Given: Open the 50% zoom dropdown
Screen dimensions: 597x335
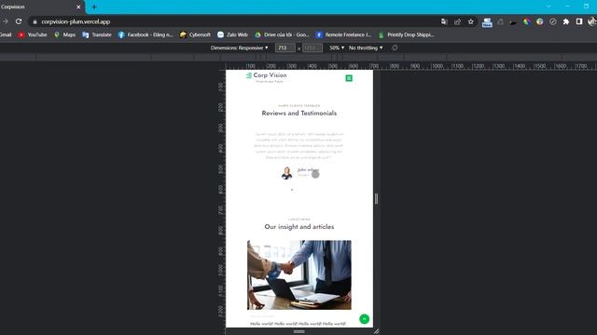Looking at the screenshot, I should click(x=337, y=47).
